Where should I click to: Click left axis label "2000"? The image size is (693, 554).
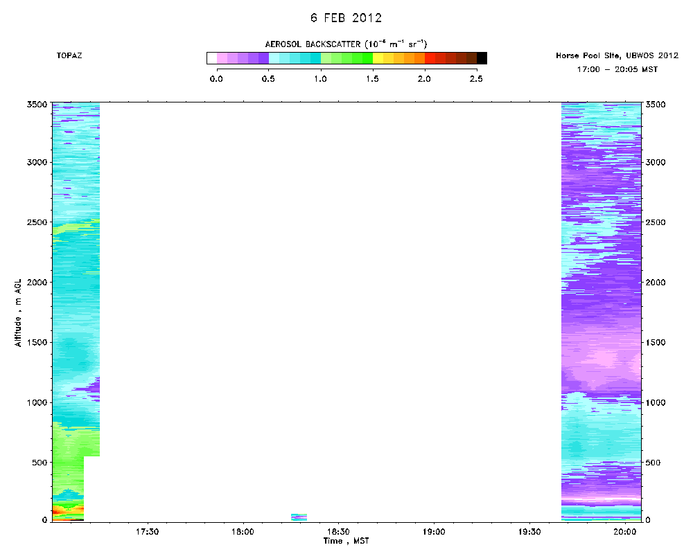37,283
